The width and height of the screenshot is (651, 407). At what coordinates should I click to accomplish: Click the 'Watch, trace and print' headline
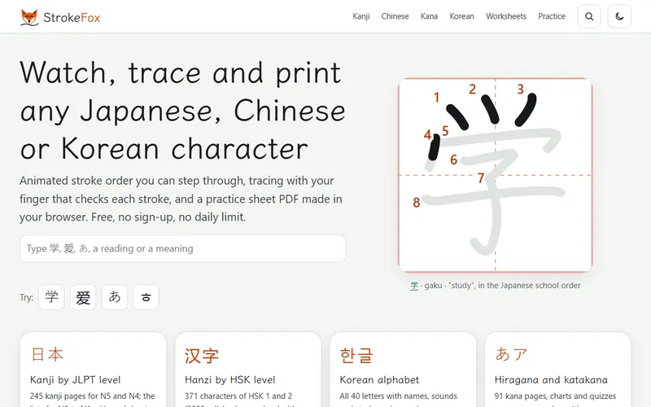tap(182, 111)
